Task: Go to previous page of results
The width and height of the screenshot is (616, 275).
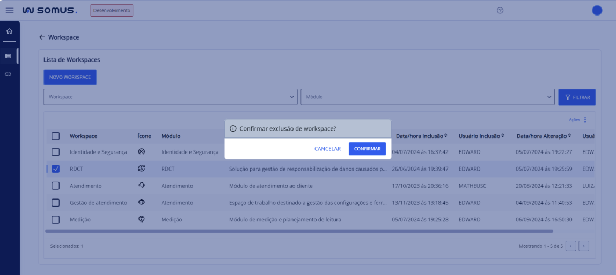Action: [x=571, y=246]
